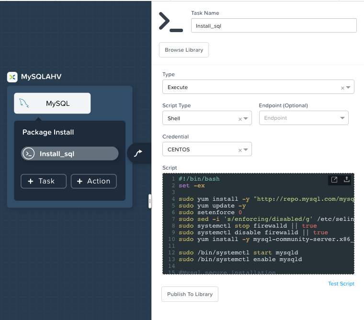Click the Package Install heading
This screenshot has width=364, height=320.
[48, 132]
